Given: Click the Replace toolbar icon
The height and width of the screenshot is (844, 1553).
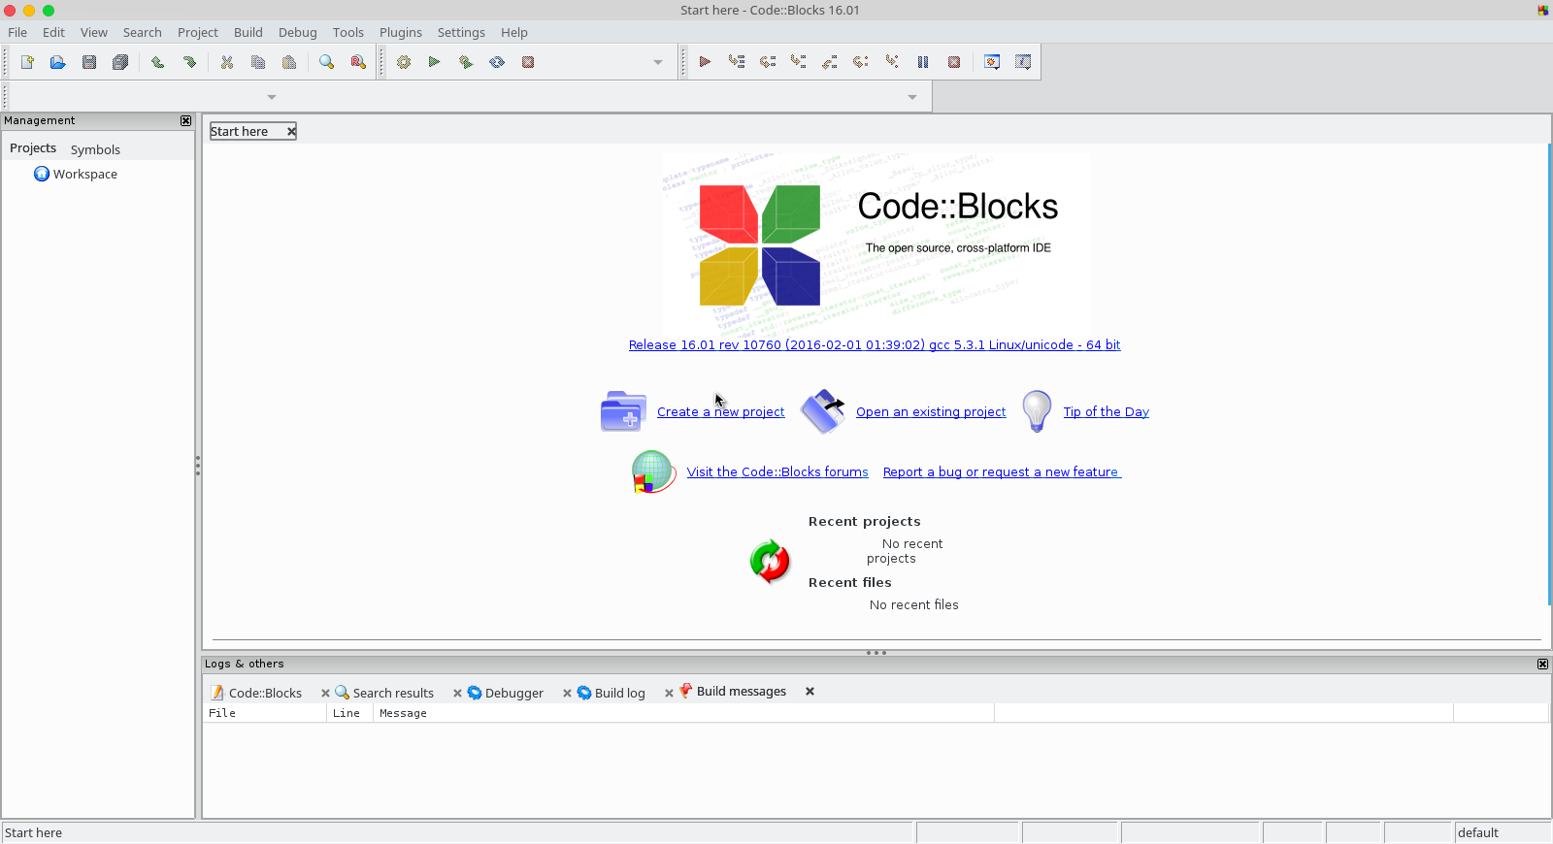Looking at the screenshot, I should click(358, 62).
